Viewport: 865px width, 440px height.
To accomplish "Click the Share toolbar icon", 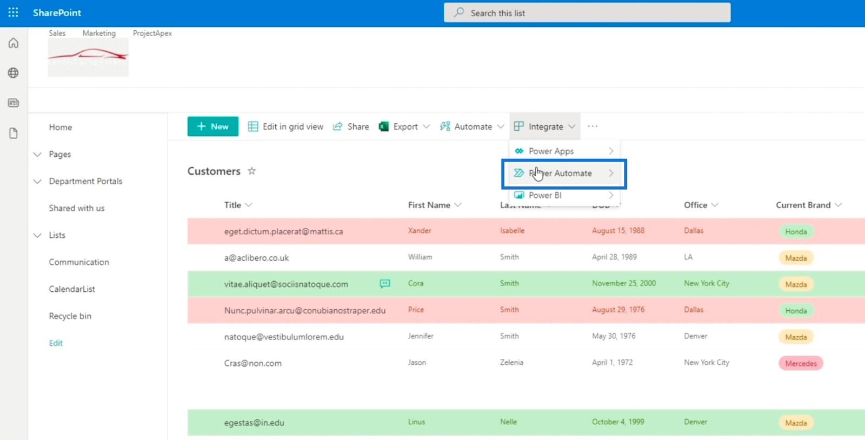I will pyautogui.click(x=337, y=126).
